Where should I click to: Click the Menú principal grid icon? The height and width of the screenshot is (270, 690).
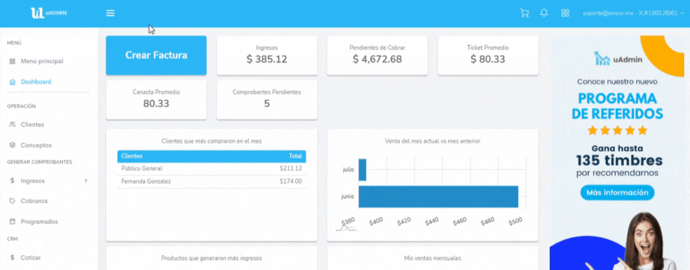(x=13, y=61)
